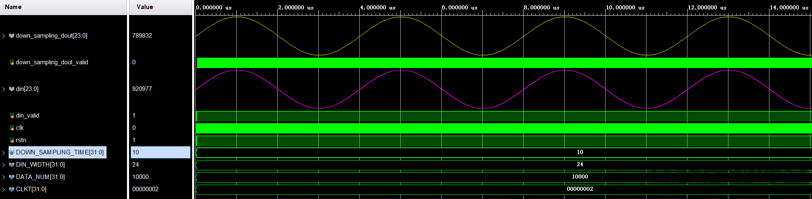Click the 0.000000 us ruler mark

coord(214,7)
